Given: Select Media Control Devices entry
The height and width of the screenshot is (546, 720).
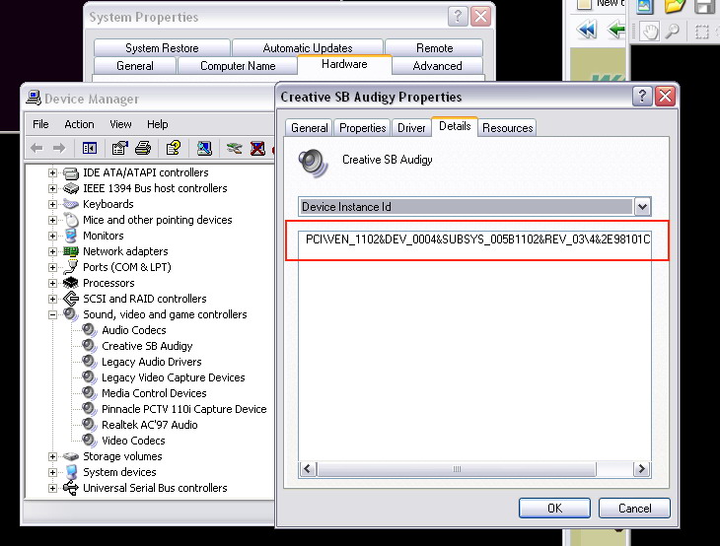Looking at the screenshot, I should [154, 393].
